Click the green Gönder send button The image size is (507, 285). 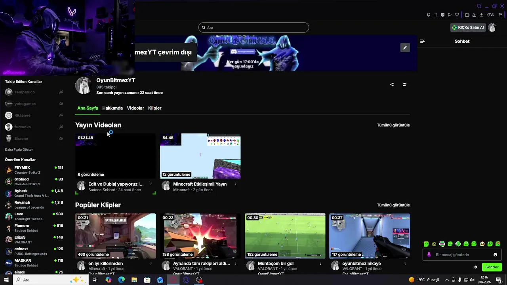(492, 267)
